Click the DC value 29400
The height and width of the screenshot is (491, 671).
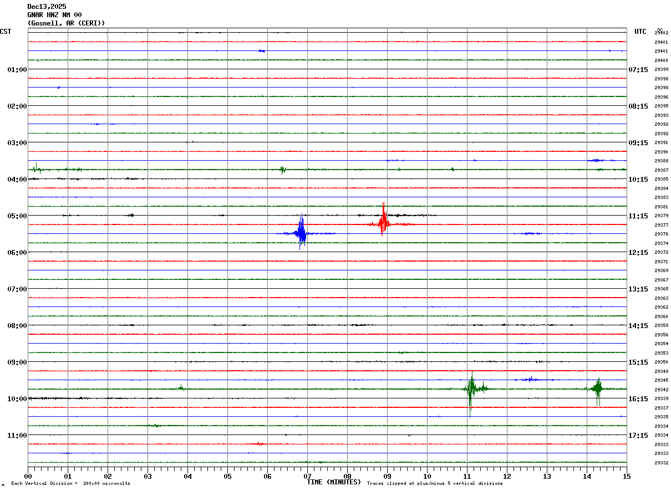(661, 60)
